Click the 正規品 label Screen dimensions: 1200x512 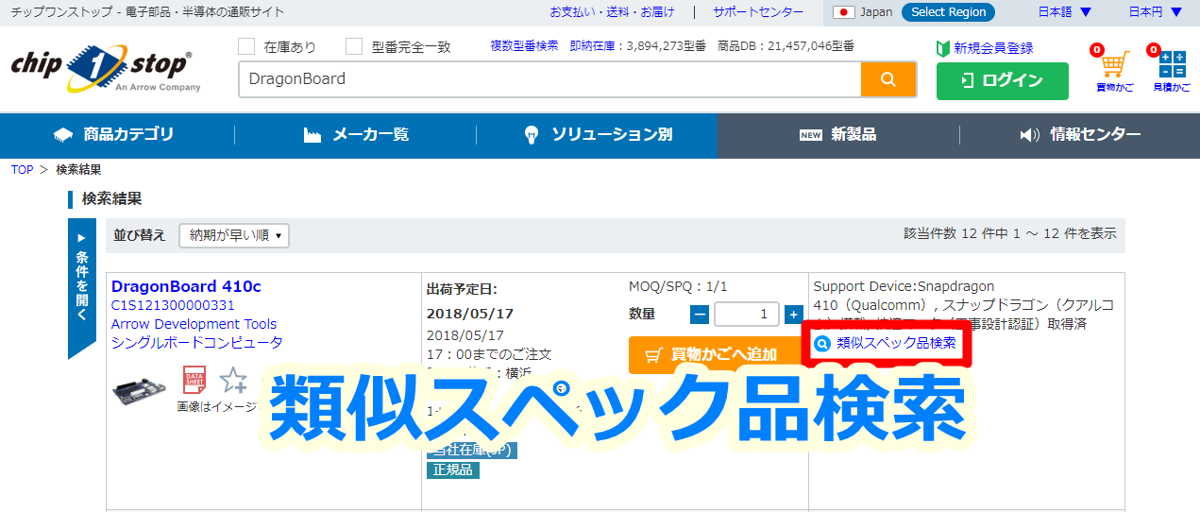(453, 469)
